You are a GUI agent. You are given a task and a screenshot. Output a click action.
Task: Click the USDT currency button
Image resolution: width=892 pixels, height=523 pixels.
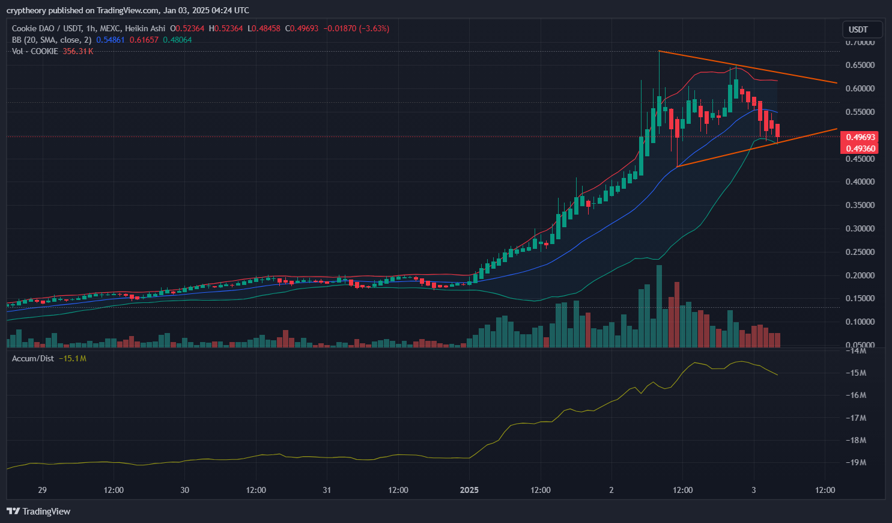[863, 29]
